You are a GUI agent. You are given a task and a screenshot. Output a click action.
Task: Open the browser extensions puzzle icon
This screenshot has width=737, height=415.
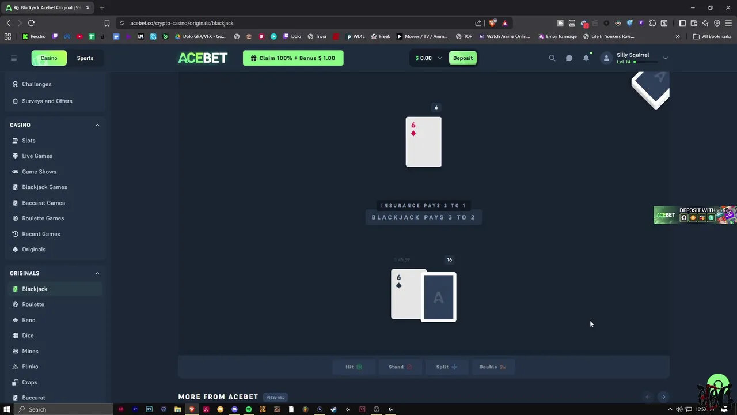(652, 23)
